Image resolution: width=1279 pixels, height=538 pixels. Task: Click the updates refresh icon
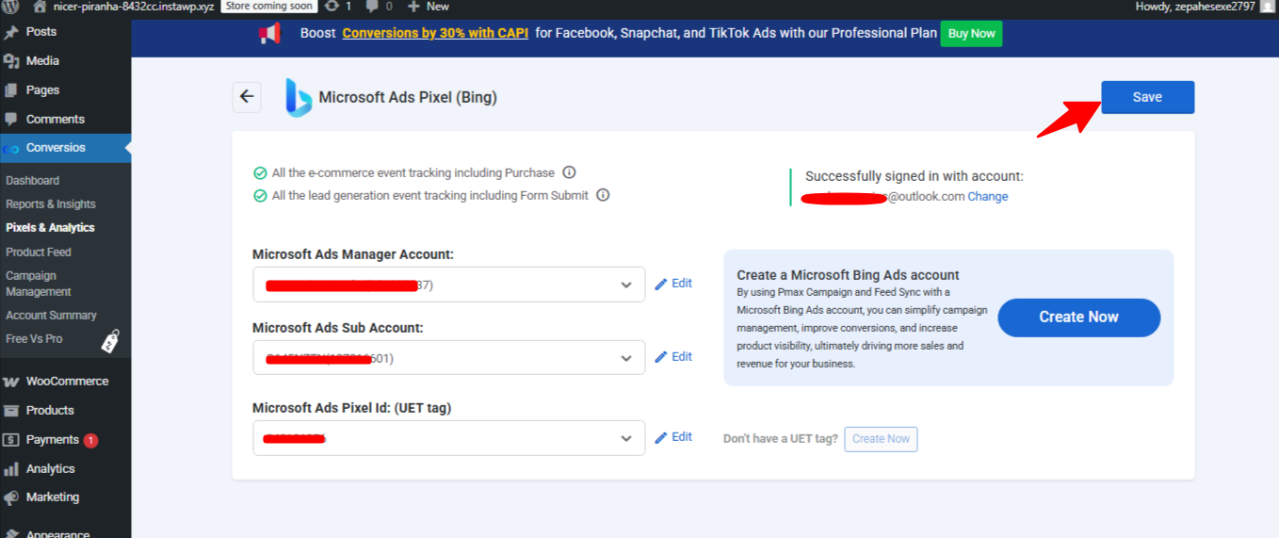pyautogui.click(x=332, y=6)
